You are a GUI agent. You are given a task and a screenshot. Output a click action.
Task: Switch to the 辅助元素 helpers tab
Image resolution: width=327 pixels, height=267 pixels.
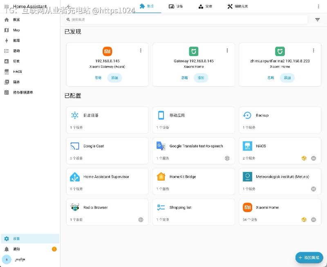pyautogui.click(x=237, y=6)
